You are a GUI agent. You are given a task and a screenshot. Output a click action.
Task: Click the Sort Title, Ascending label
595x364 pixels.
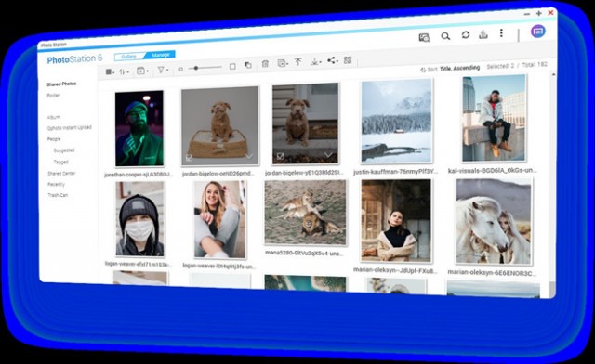pos(450,69)
